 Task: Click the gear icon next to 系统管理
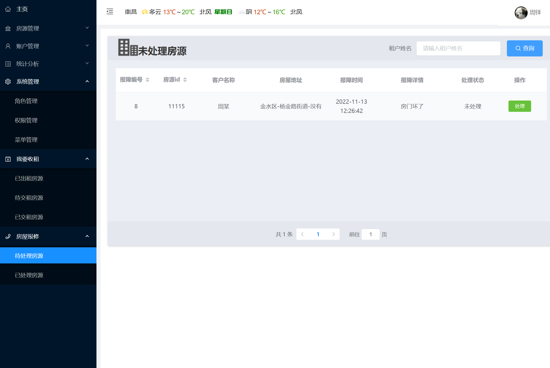[8, 82]
